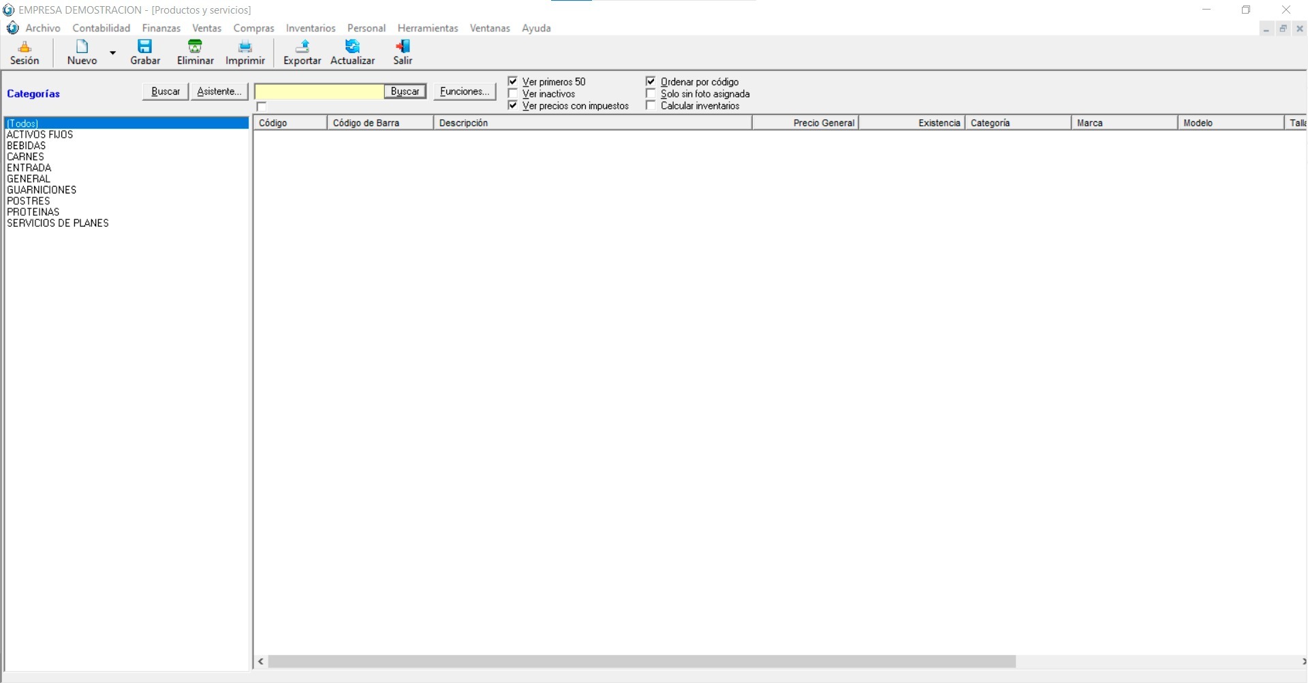Open the Inventarios menu
Image resolution: width=1308 pixels, height=683 pixels.
pos(311,28)
